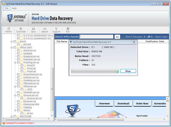
Task: Click the Exit toolbar icon
Action: coord(68,29)
